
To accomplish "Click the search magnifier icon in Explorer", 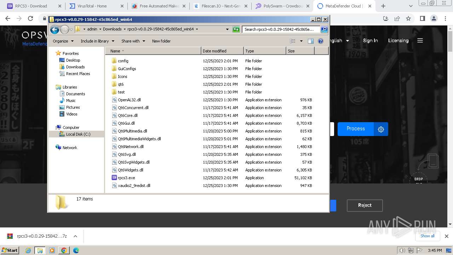I will (x=324, y=29).
